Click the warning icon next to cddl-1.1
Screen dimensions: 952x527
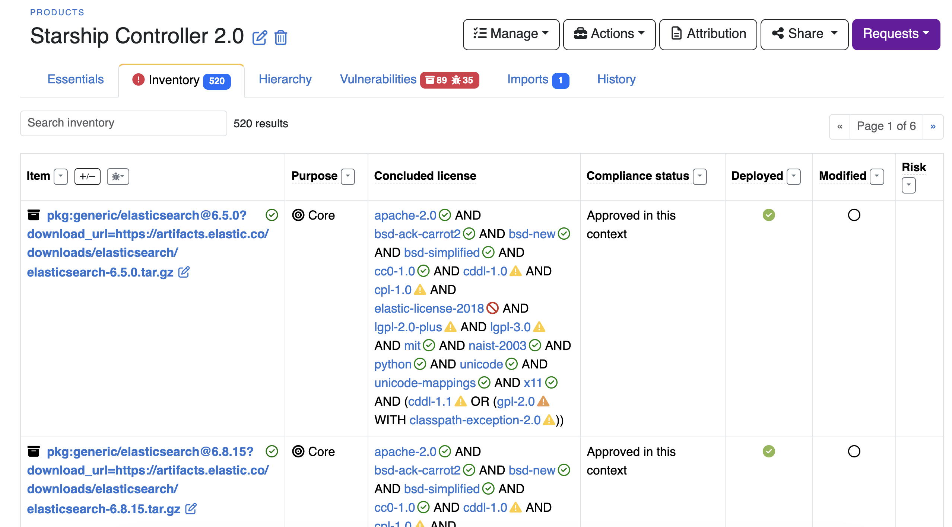pyautogui.click(x=460, y=401)
